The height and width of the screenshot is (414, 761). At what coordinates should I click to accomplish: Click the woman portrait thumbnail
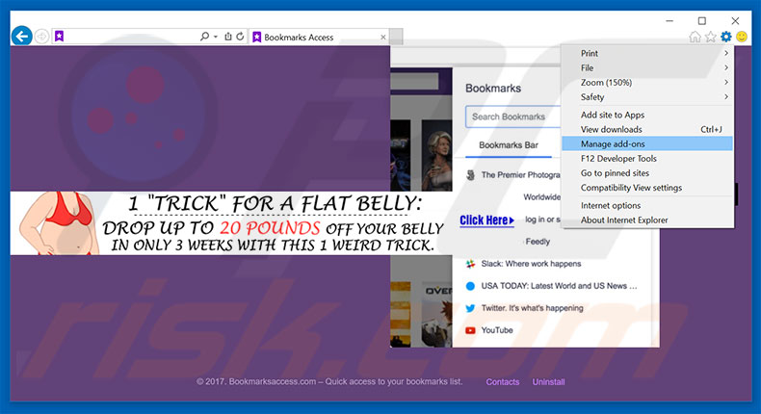[x=436, y=155]
